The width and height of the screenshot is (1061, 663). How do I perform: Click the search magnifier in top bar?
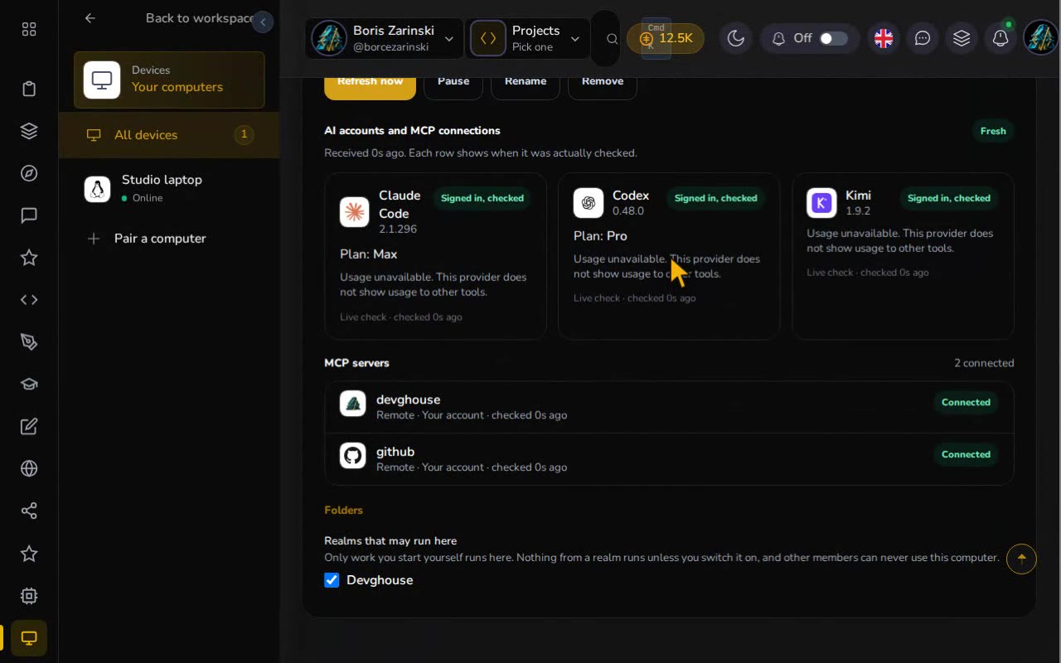click(612, 39)
